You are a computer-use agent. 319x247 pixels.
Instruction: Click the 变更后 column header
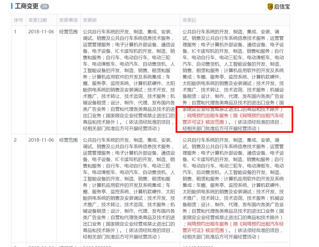[x=189, y=20]
